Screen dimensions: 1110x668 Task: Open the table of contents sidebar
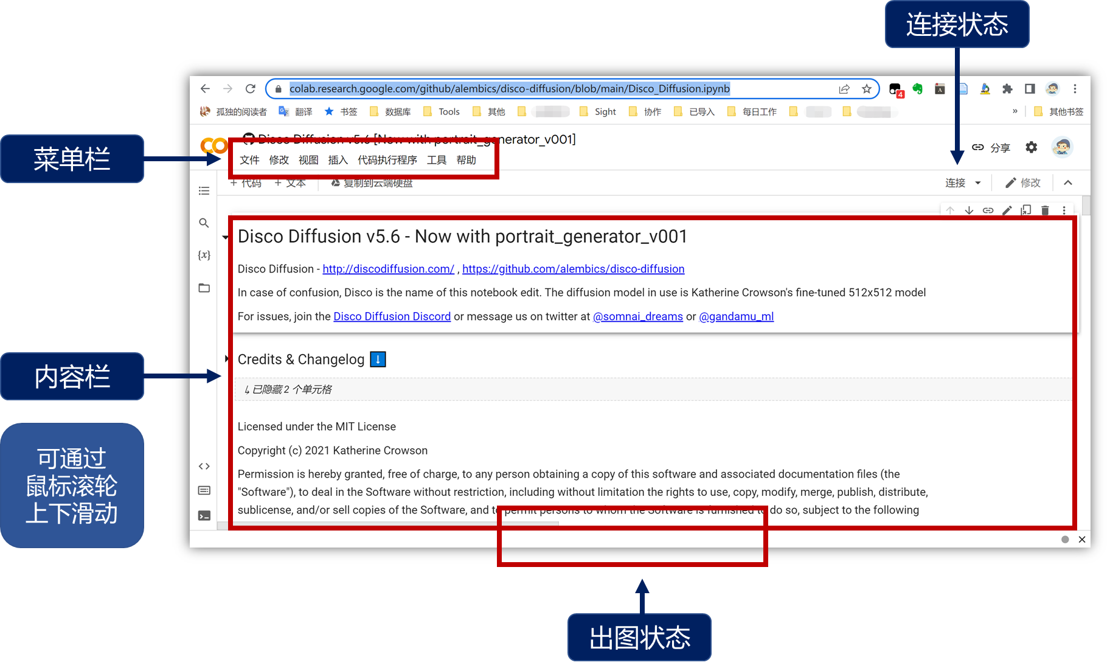[x=204, y=191]
